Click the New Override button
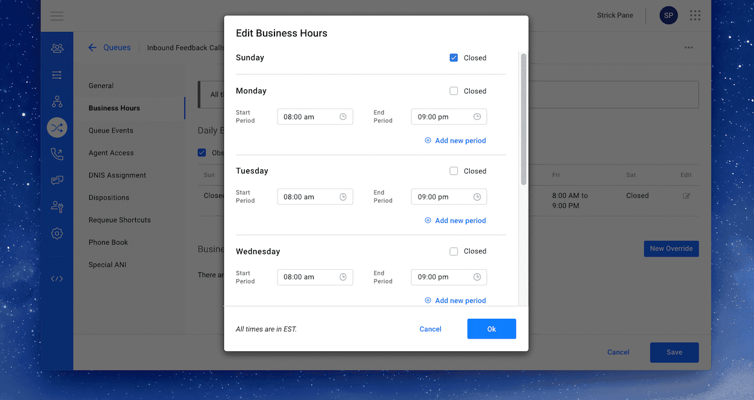 click(671, 248)
